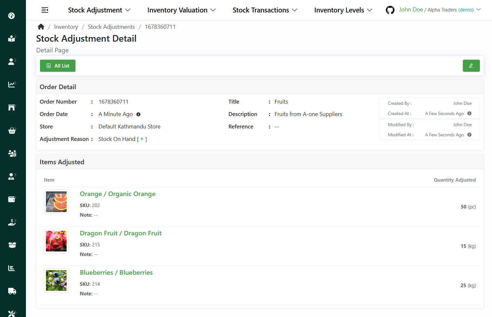Open the user profile sidebar icon

click(x=12, y=61)
